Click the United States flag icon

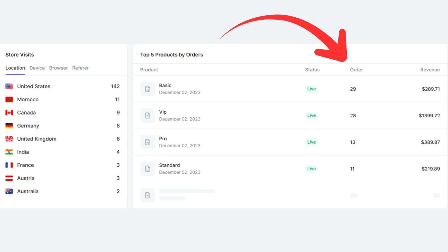(x=9, y=86)
